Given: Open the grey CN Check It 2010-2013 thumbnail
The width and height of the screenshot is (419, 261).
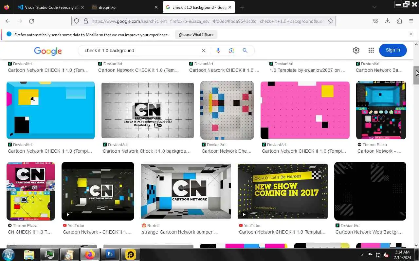Looking at the screenshot, I should pyautogui.click(x=148, y=110).
